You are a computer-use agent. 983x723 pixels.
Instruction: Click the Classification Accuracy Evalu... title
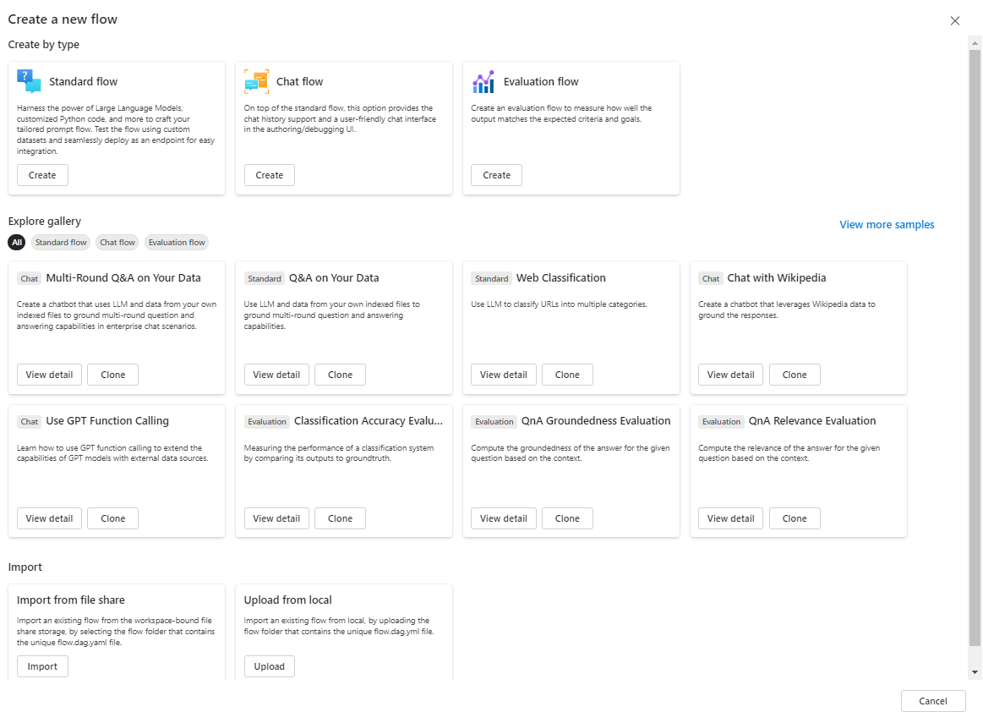[369, 421]
